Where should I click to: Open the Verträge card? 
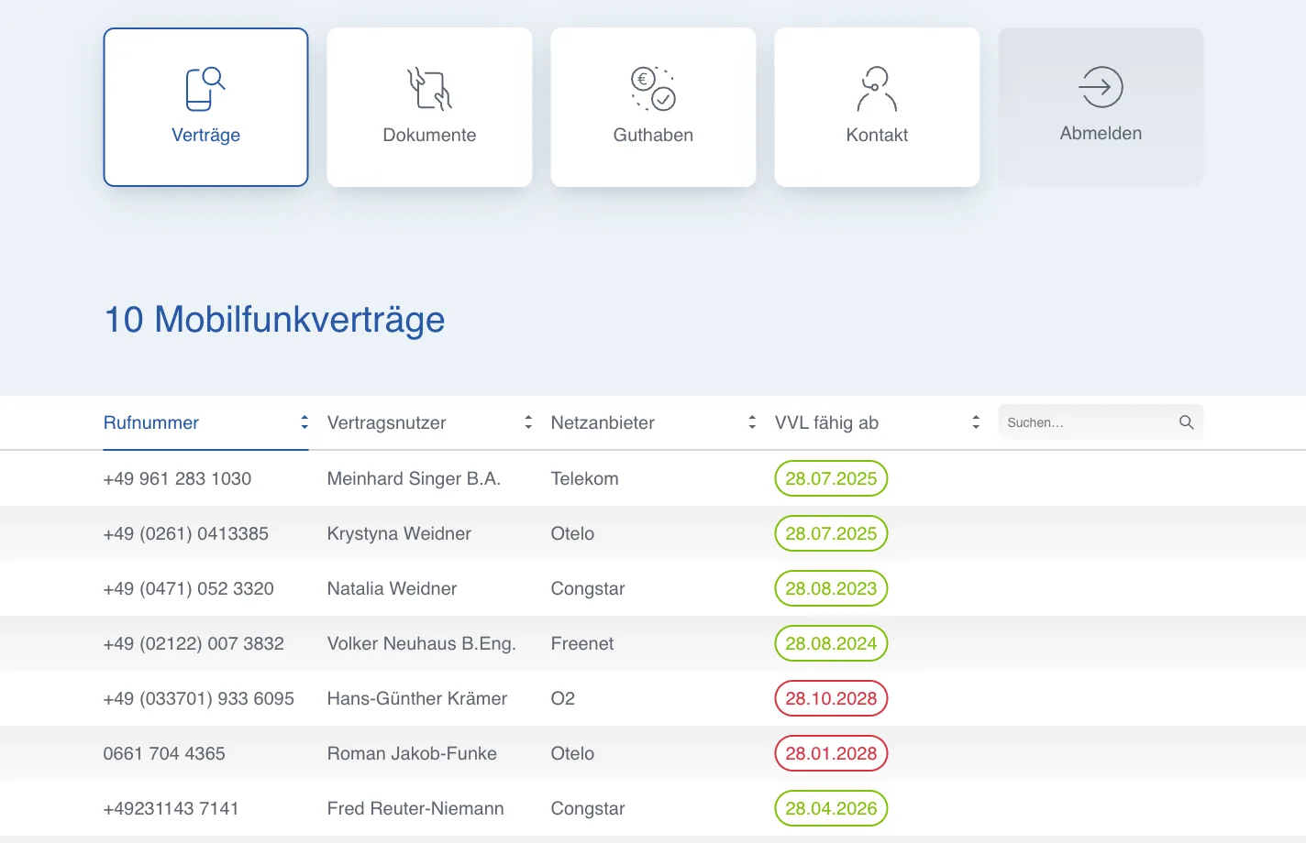coord(205,107)
